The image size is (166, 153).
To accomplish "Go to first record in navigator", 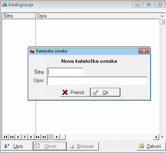I will pyautogui.click(x=5, y=137).
